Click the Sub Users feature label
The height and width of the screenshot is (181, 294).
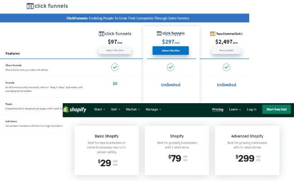pos(11,121)
